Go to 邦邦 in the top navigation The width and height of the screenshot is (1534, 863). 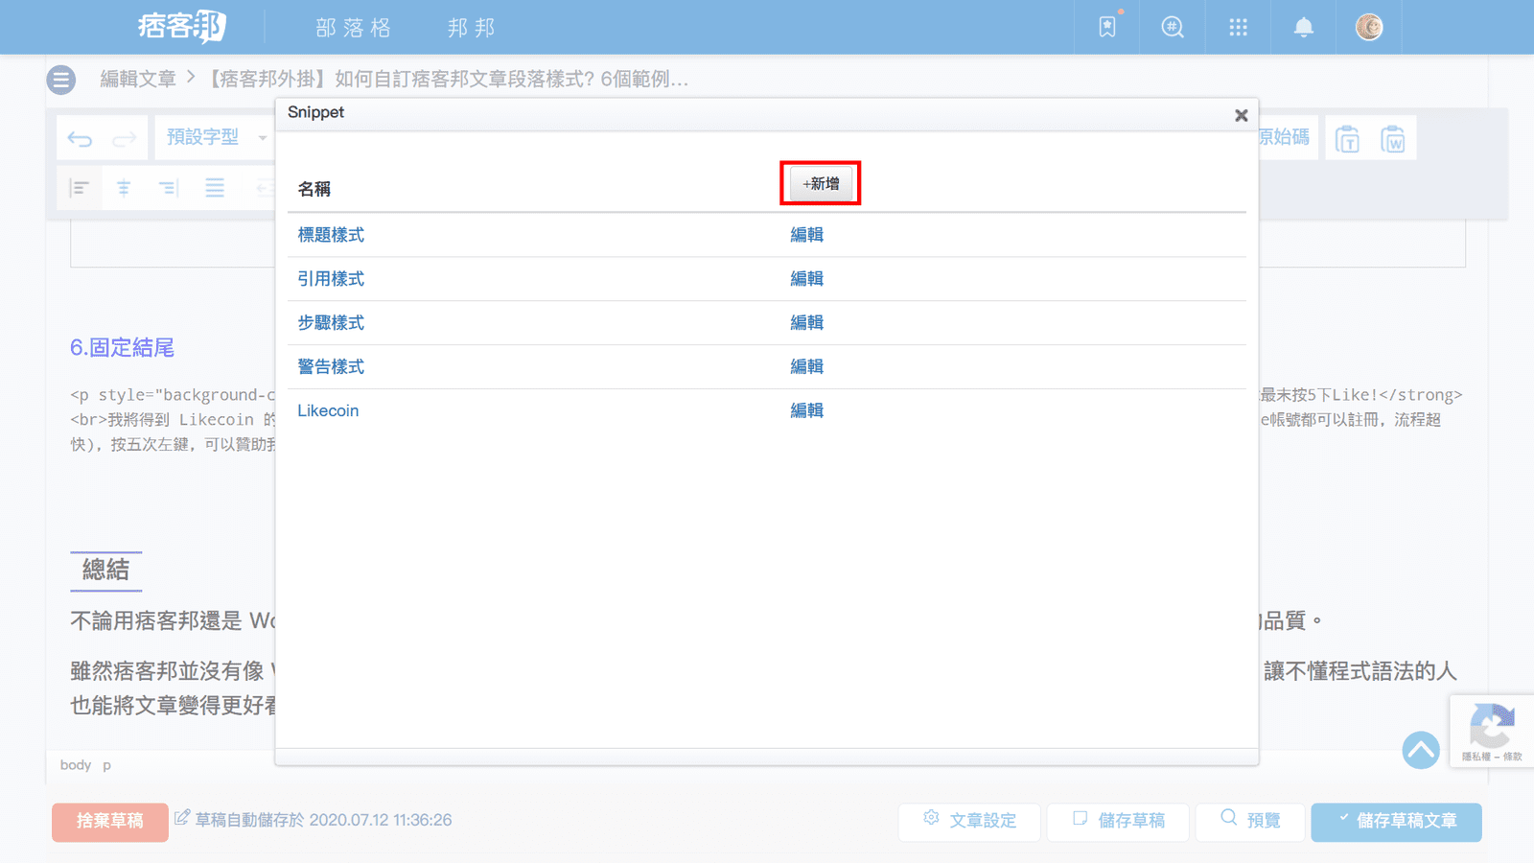(470, 27)
